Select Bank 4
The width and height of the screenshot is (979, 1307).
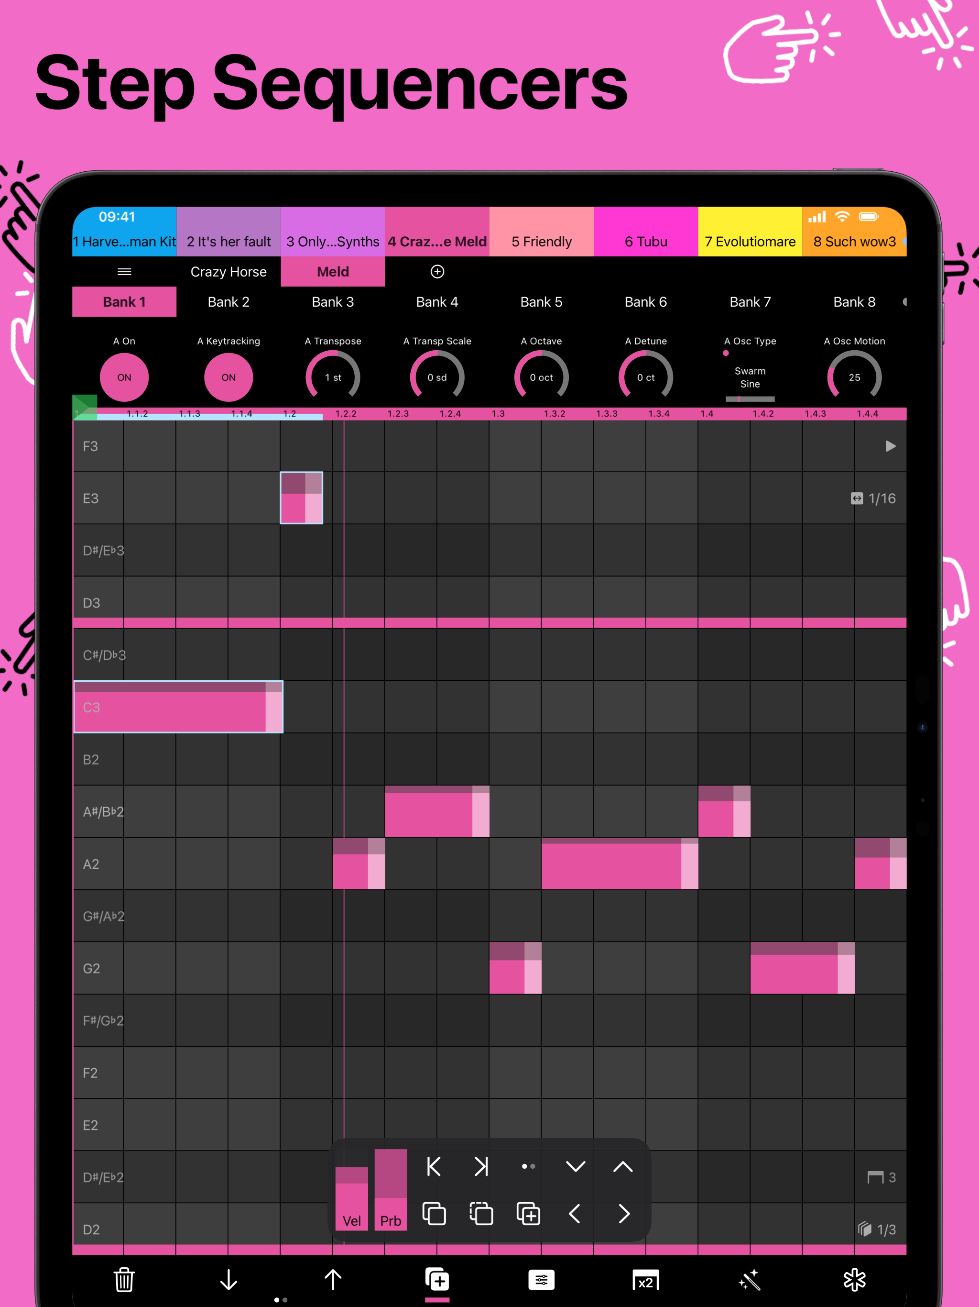[437, 302]
